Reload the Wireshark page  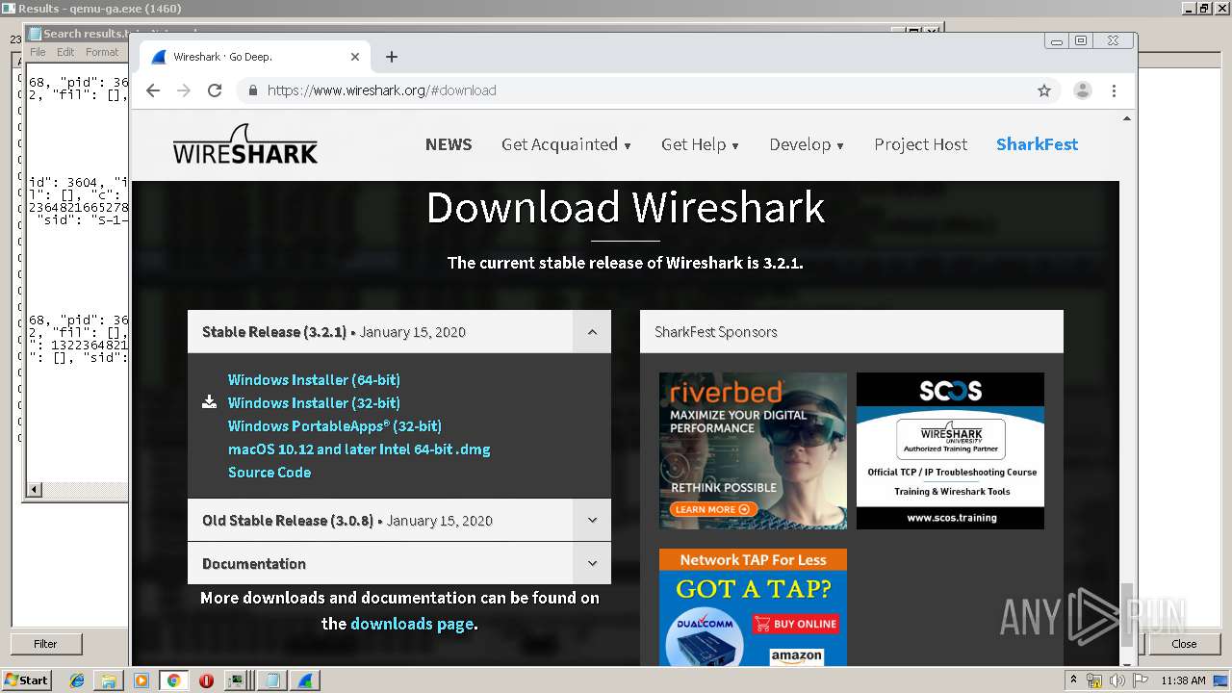tap(215, 90)
